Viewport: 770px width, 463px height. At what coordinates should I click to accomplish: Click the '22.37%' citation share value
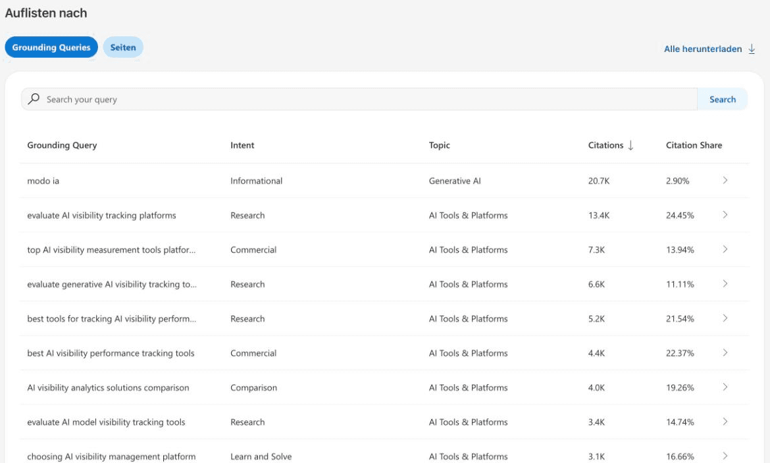680,353
